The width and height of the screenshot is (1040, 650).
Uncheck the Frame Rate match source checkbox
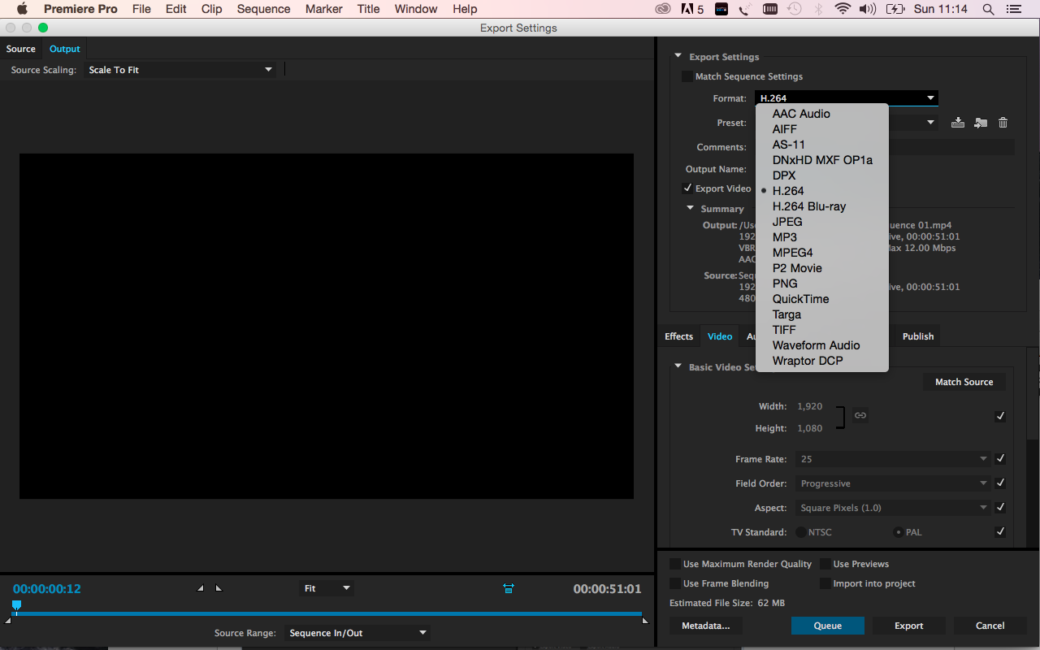(1000, 459)
